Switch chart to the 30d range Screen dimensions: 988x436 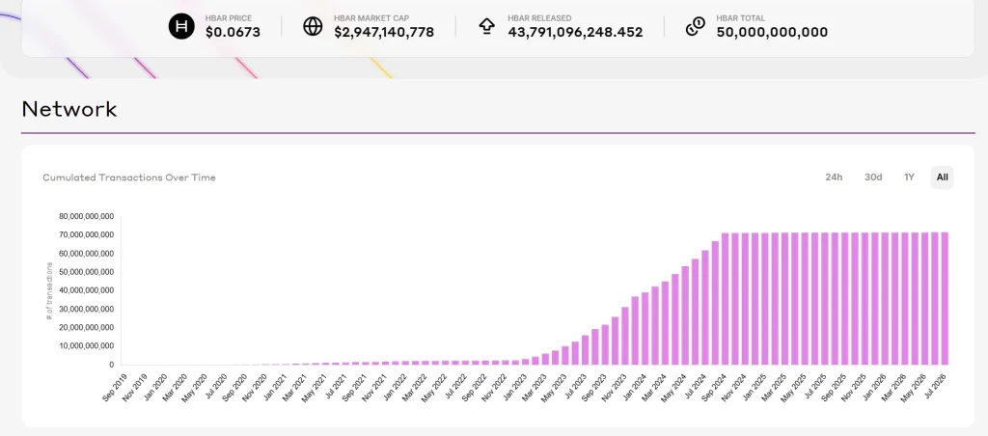[x=872, y=177]
